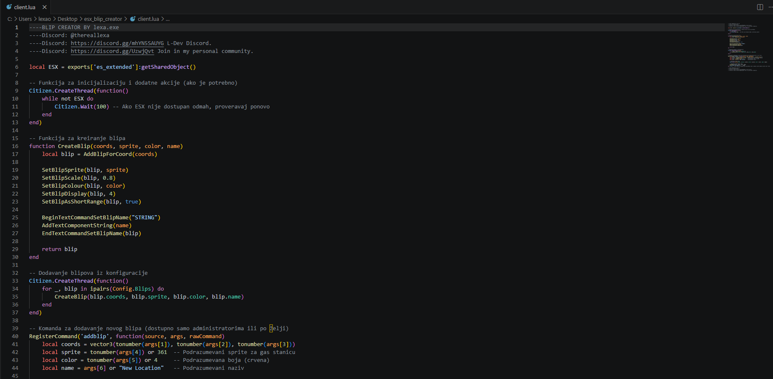Click 'AddTextComponentString(name)' call

[x=87, y=226]
